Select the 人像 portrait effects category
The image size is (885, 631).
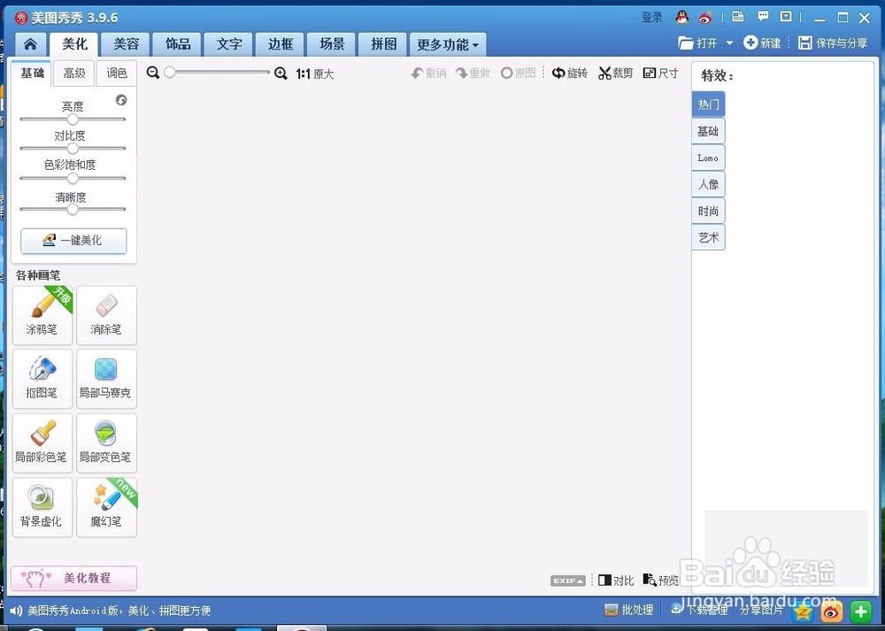pos(708,185)
